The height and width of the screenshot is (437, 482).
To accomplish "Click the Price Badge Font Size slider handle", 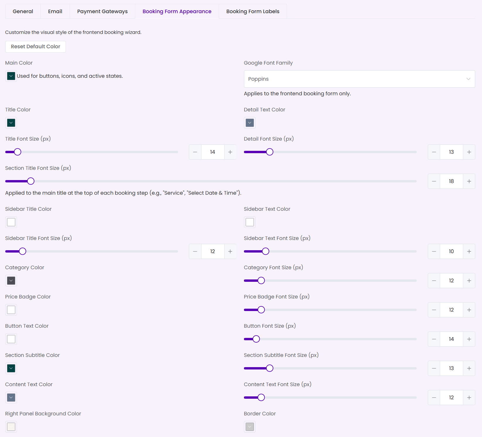I will (x=261, y=310).
